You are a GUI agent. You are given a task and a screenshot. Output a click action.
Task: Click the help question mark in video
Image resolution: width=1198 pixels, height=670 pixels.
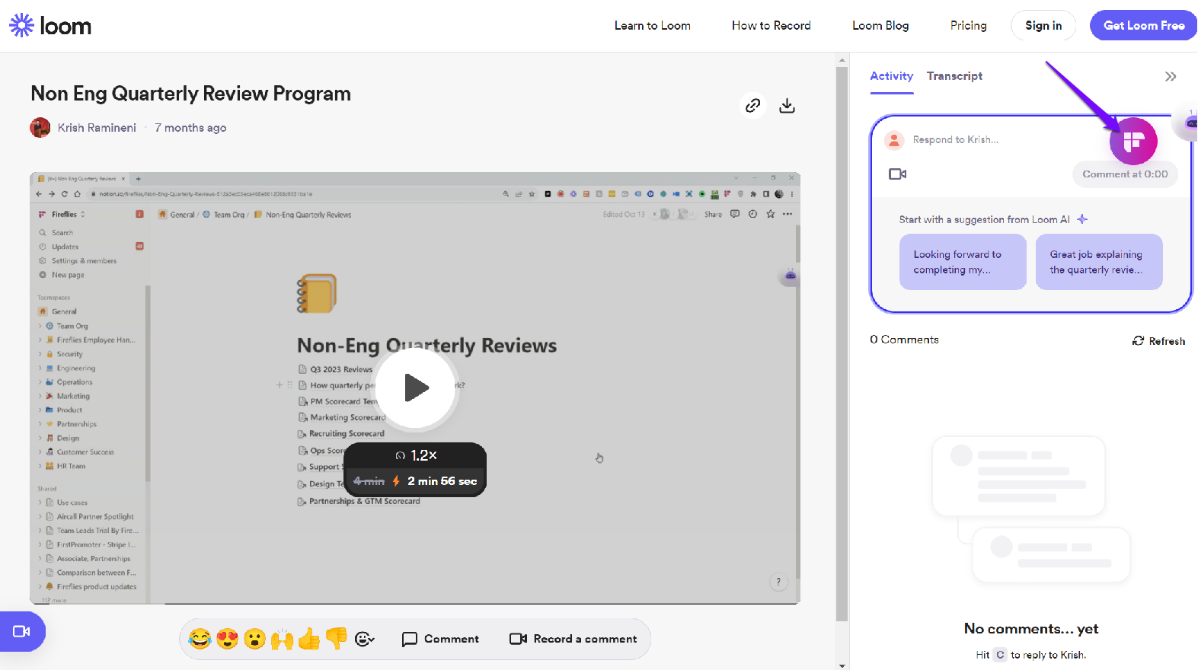[x=778, y=582]
